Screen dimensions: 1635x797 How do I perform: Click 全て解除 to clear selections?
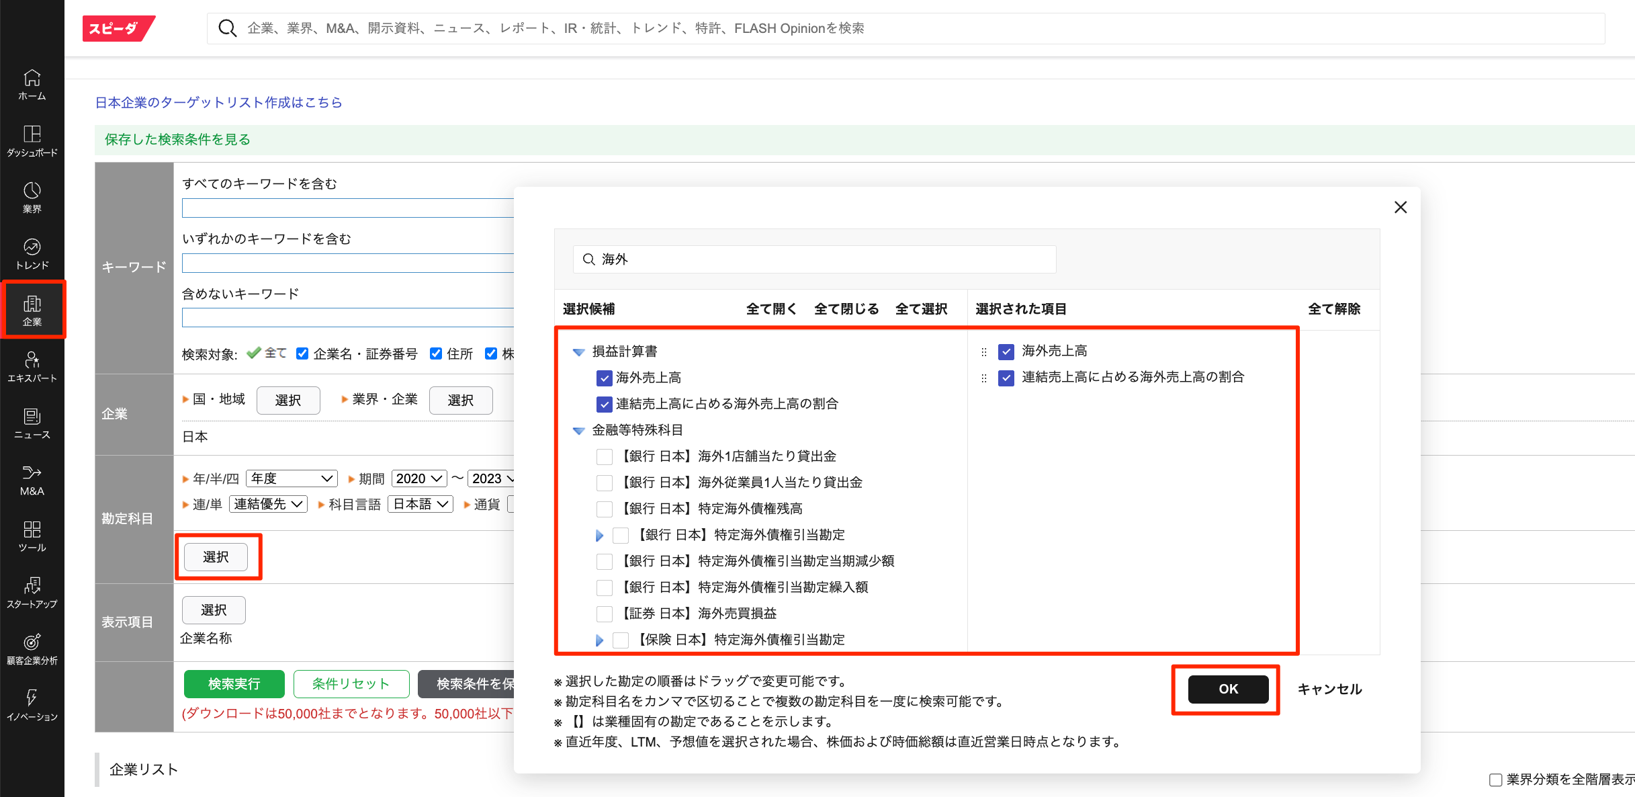point(1333,309)
